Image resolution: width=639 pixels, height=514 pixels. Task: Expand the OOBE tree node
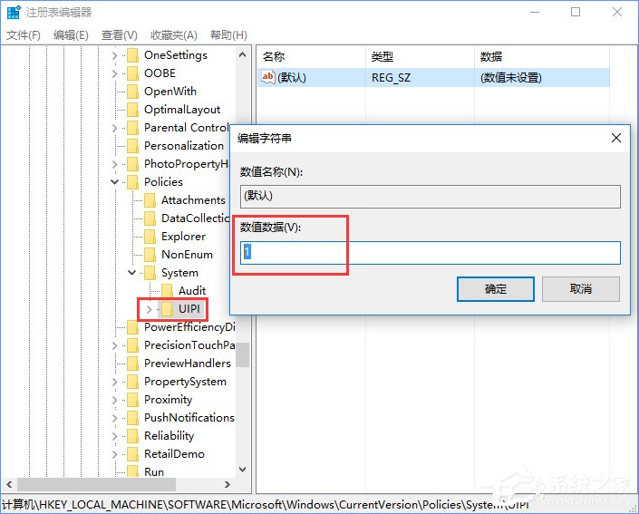(114, 73)
